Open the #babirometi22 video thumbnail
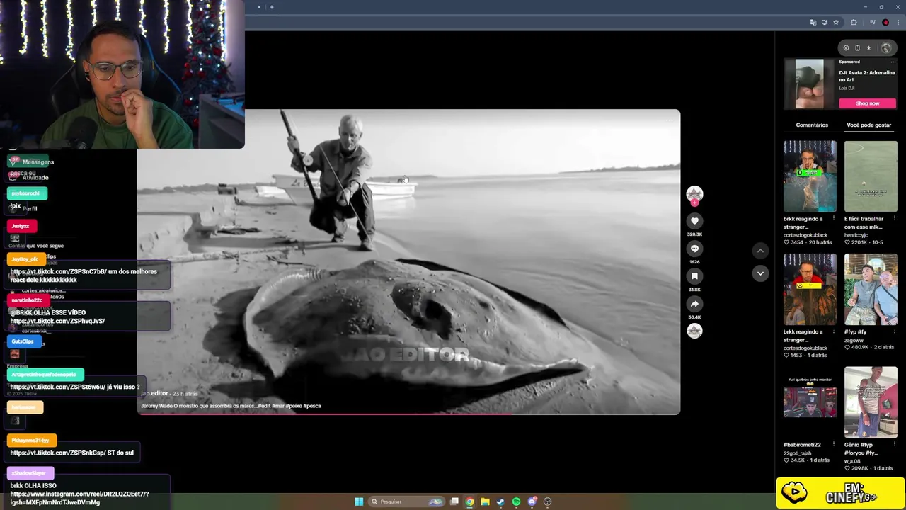This screenshot has width=906, height=510. pyautogui.click(x=810, y=402)
